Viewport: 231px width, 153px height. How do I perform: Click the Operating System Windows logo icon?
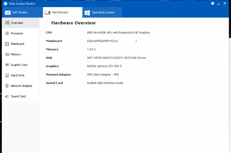coord(87,13)
